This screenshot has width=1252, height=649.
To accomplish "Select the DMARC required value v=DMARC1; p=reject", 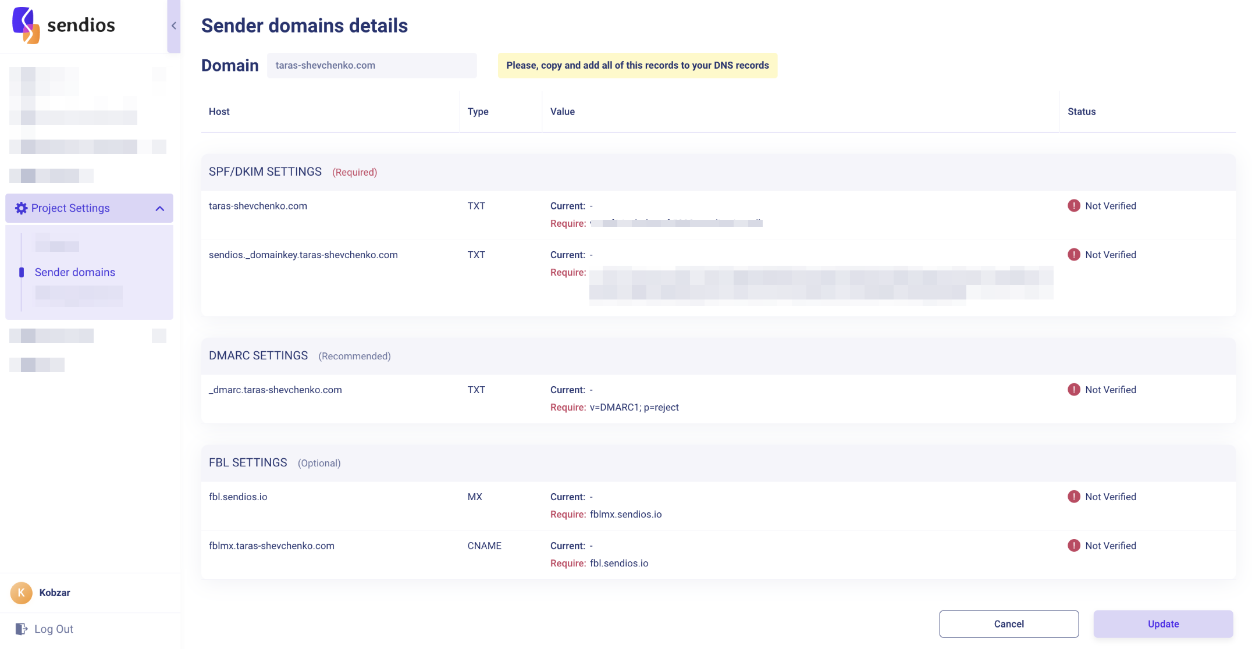I will pyautogui.click(x=634, y=407).
